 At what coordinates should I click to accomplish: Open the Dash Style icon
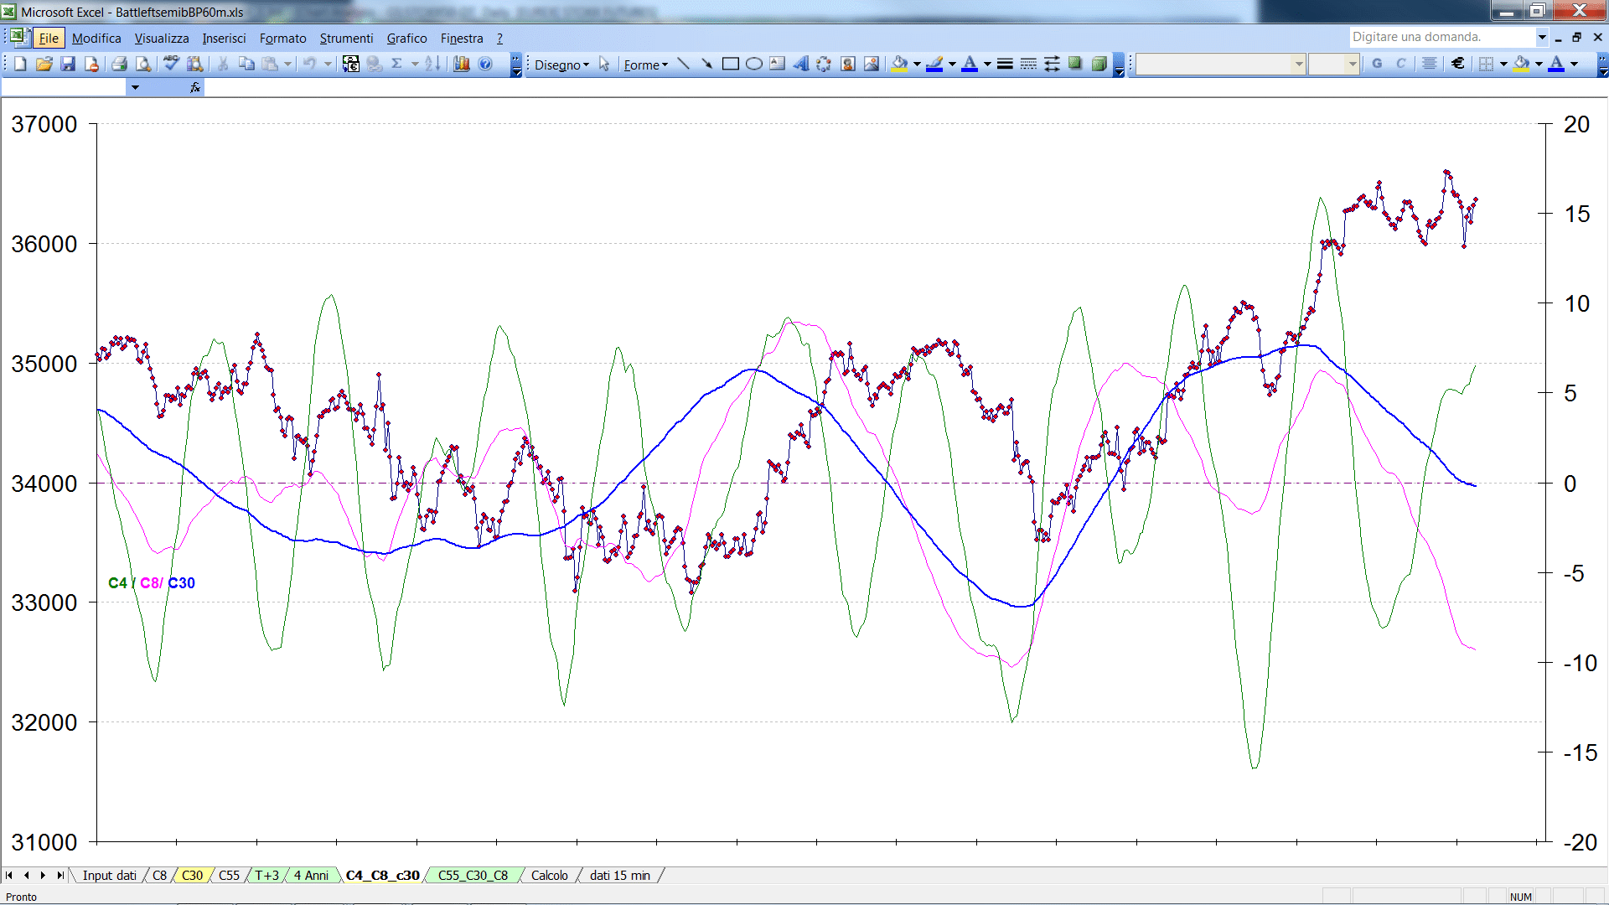point(1028,64)
